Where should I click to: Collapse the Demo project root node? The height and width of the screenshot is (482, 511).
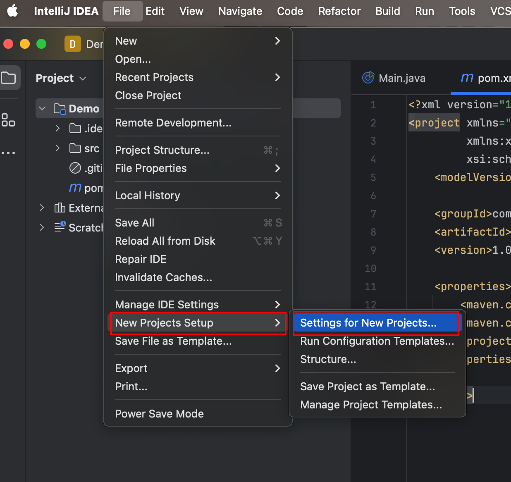[42, 108]
